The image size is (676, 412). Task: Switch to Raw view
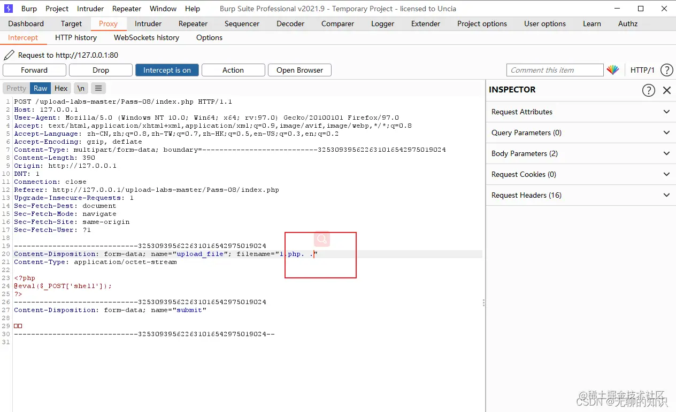(x=41, y=88)
